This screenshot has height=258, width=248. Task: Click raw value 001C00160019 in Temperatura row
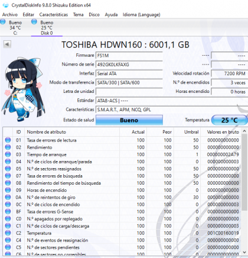click(223, 233)
